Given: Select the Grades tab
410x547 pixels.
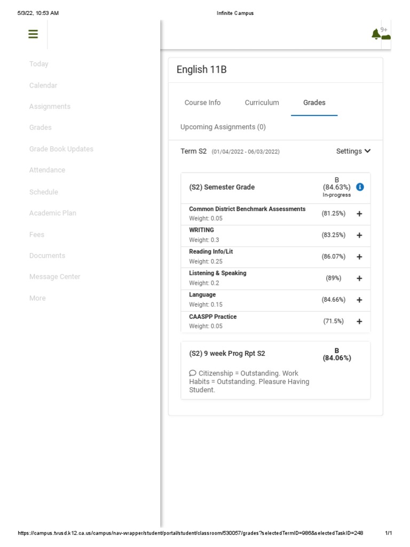Looking at the screenshot, I should [314, 103].
